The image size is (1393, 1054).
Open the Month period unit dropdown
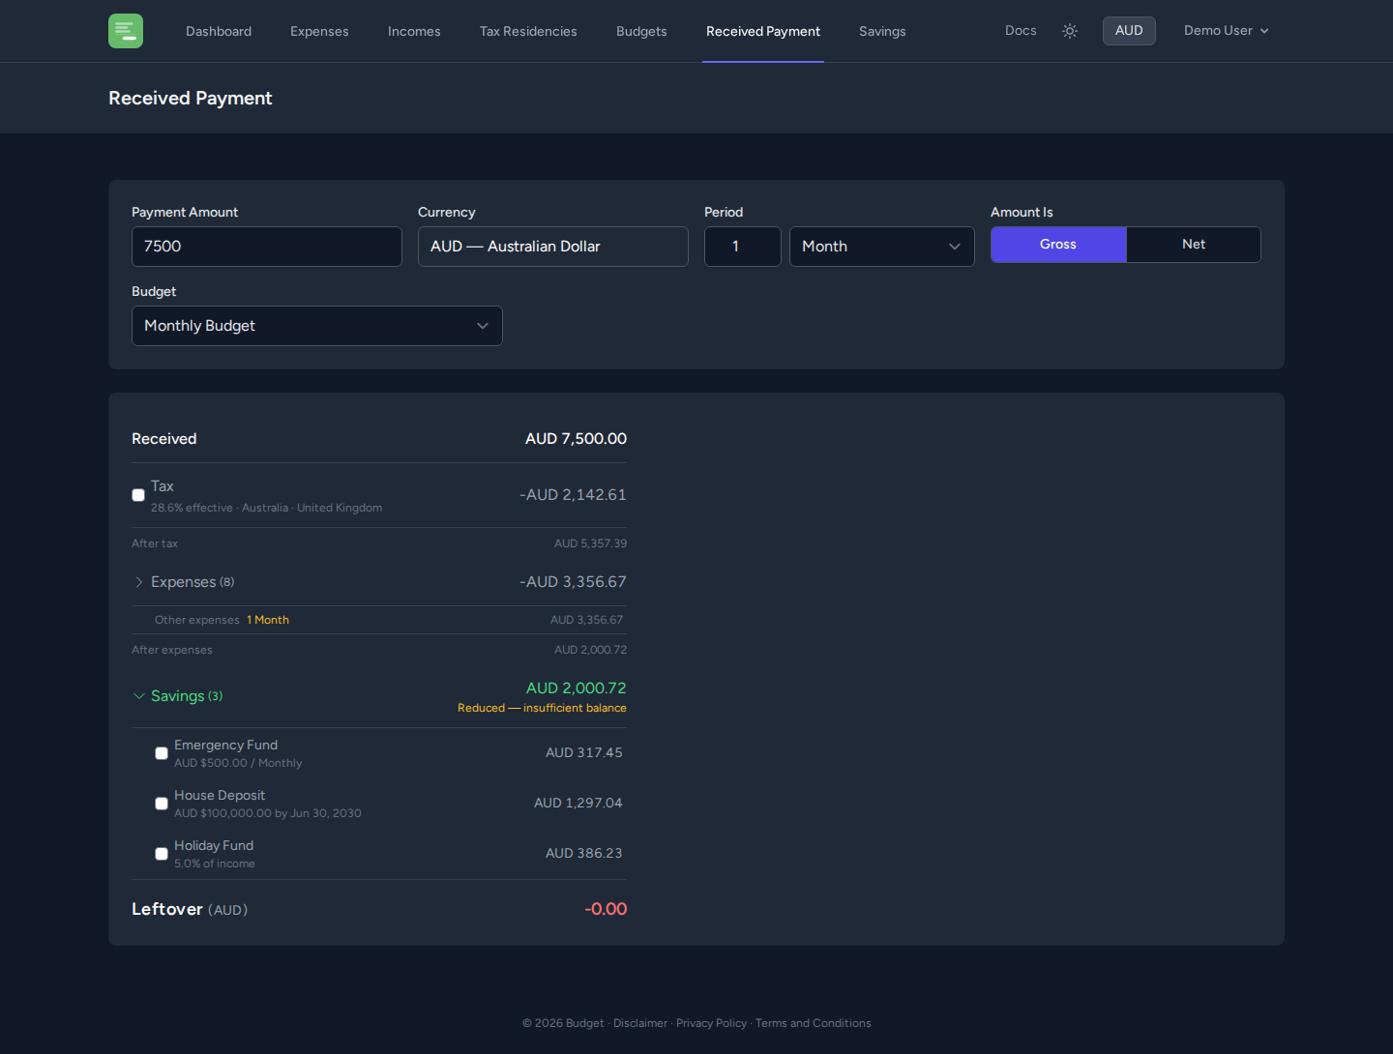[x=882, y=247]
